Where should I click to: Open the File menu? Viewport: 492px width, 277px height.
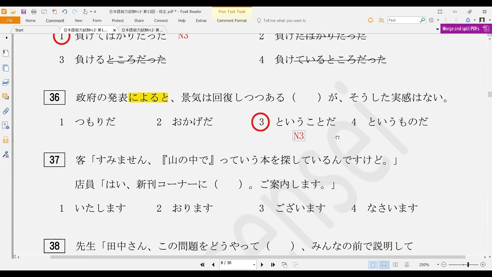pyautogui.click(x=10, y=20)
